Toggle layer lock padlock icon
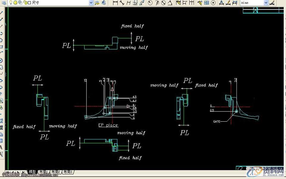The height and width of the screenshot is (179, 286). 25,3
